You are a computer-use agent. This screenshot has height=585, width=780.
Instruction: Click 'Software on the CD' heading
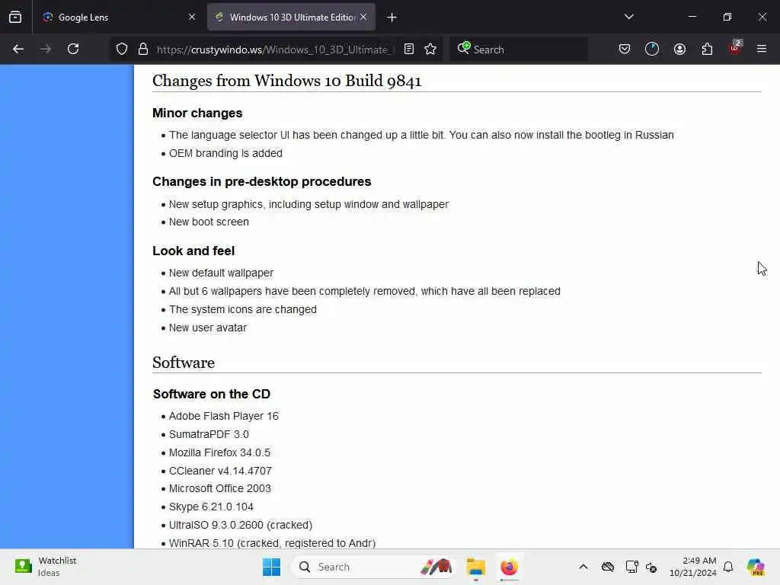(x=212, y=394)
